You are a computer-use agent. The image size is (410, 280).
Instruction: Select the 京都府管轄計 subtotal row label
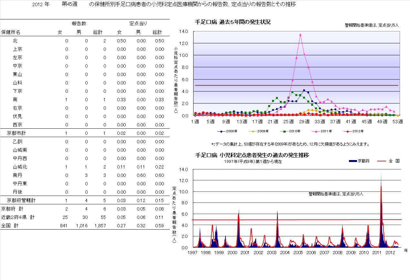click(21, 200)
